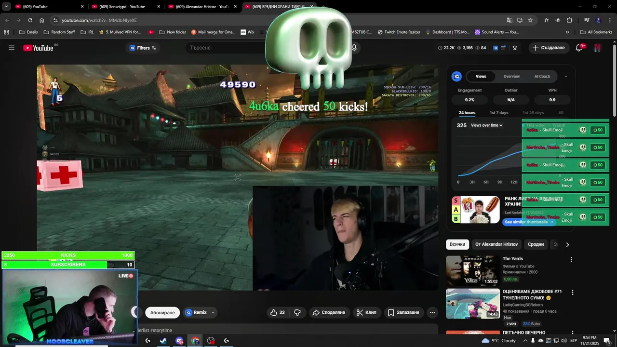Screen dimensions: 617x347
Task: Show hidden bookmarks chevron
Action: coord(567,32)
